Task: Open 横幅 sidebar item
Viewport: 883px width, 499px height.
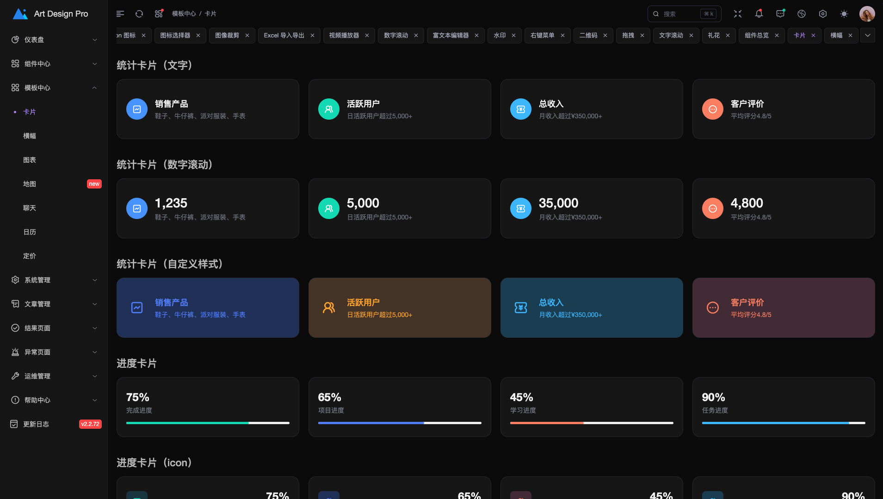Action: 54,136
